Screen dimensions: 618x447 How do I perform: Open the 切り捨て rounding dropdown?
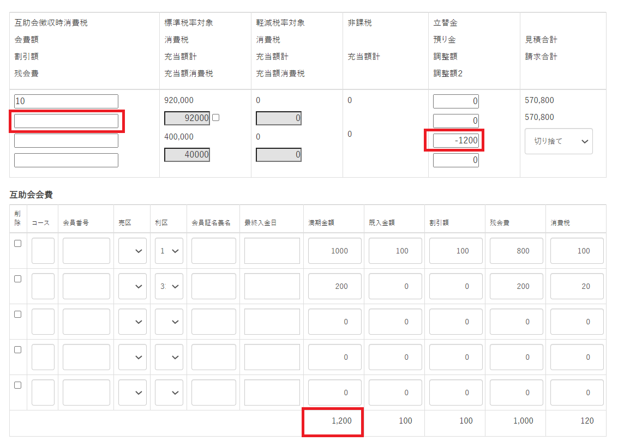(x=559, y=141)
